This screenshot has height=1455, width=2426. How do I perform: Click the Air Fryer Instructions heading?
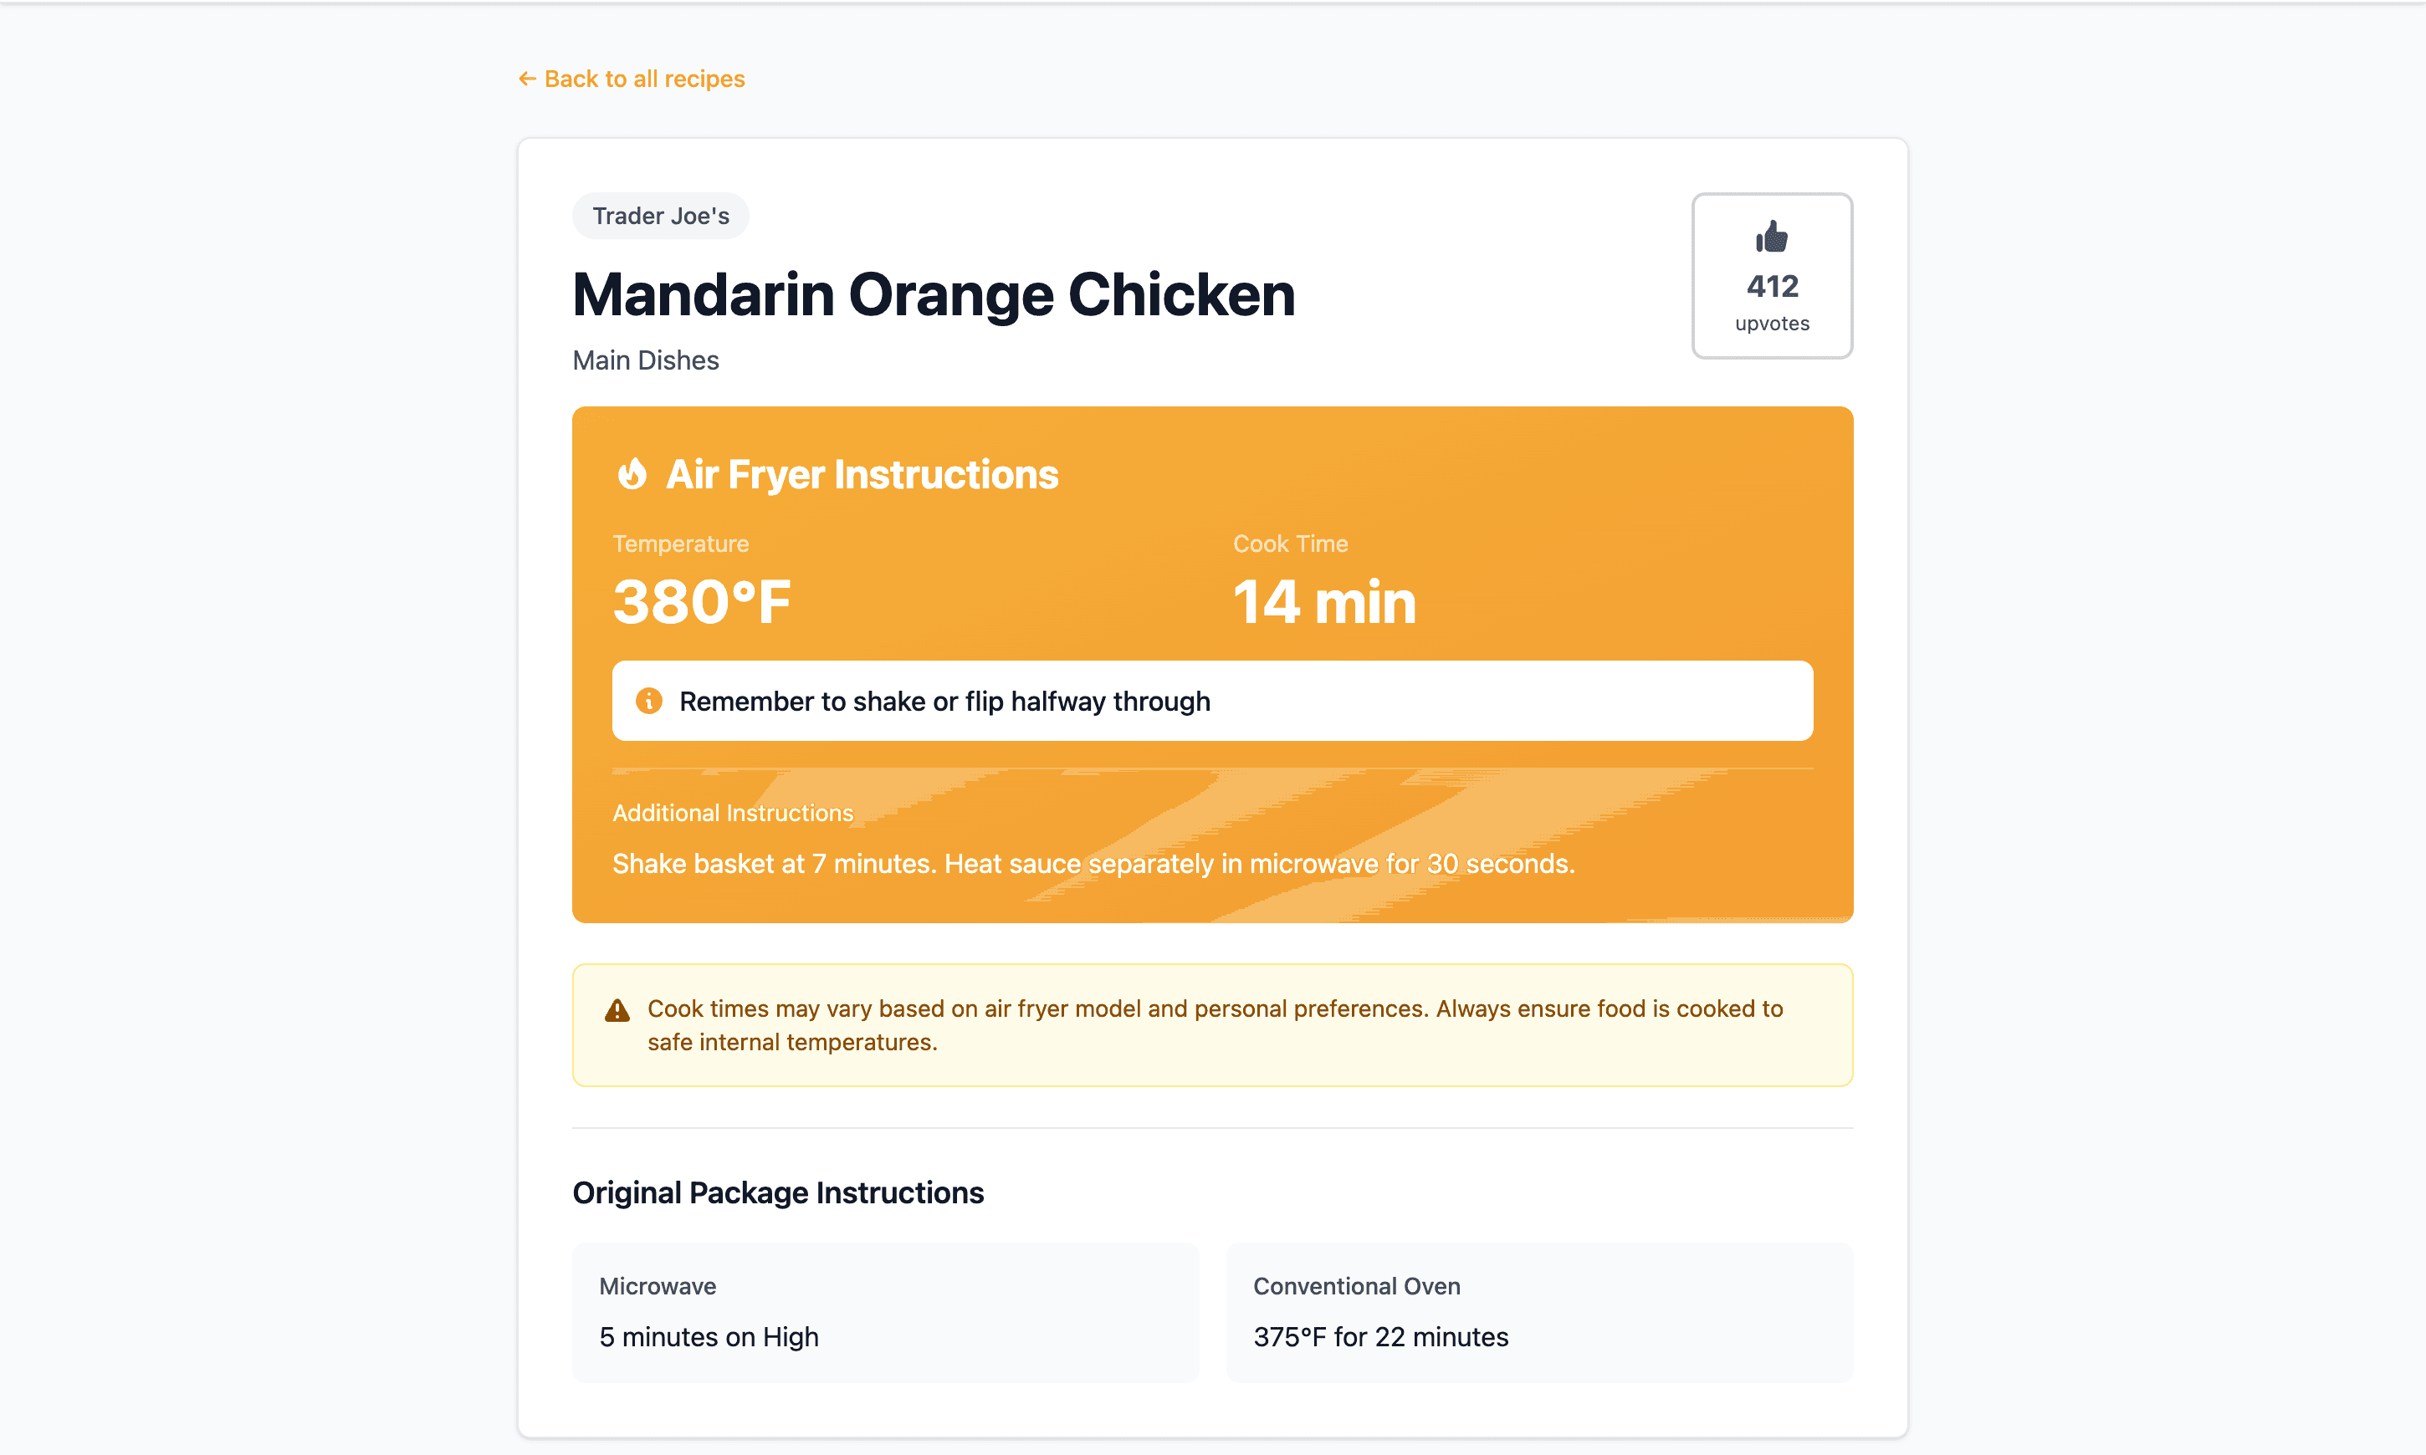click(x=861, y=473)
